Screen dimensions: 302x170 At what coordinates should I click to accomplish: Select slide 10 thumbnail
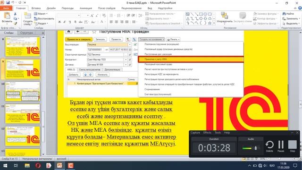point(23,91)
